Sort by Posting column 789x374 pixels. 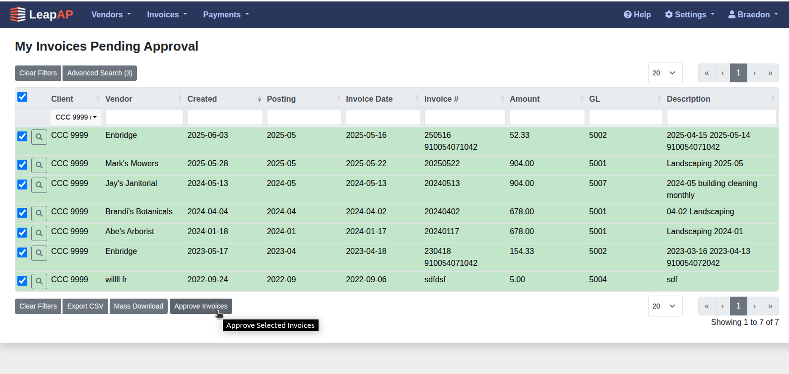[x=304, y=99]
